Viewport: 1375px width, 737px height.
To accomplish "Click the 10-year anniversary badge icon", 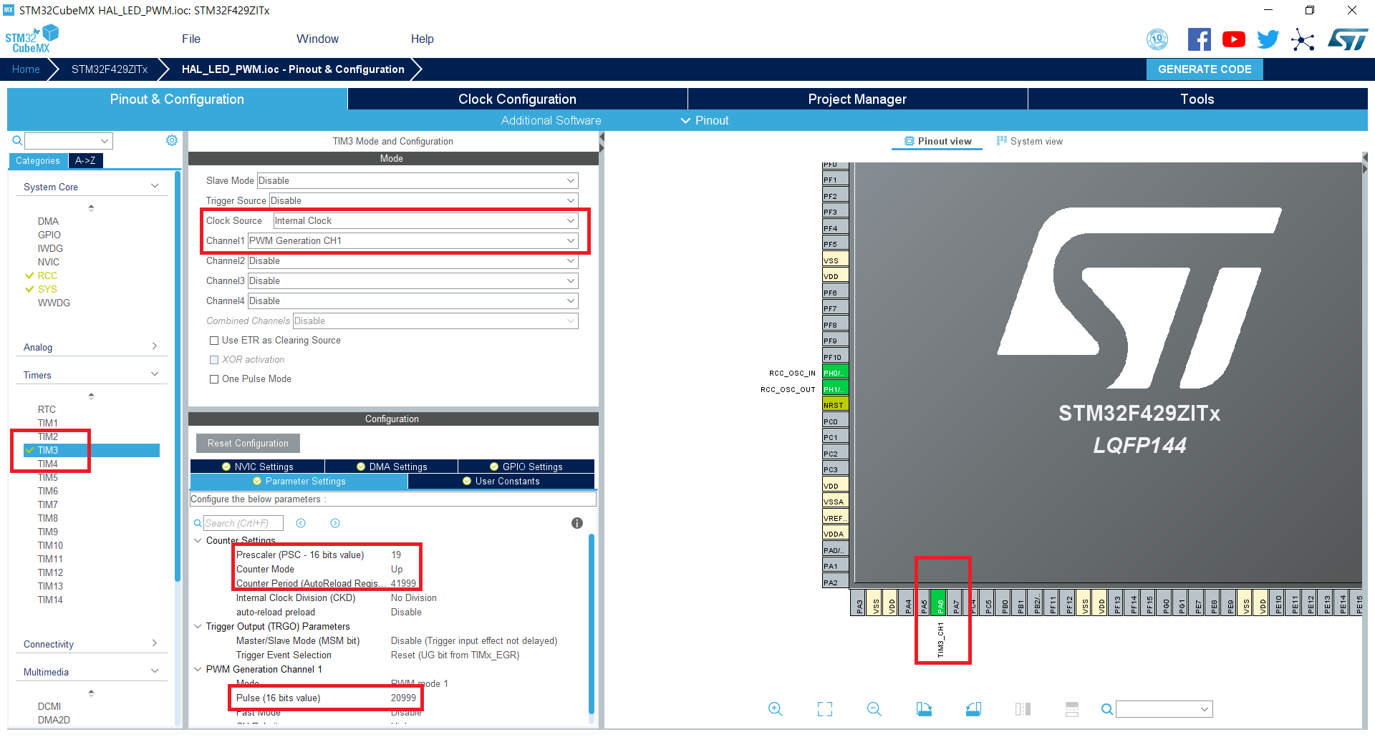I will 1157,39.
